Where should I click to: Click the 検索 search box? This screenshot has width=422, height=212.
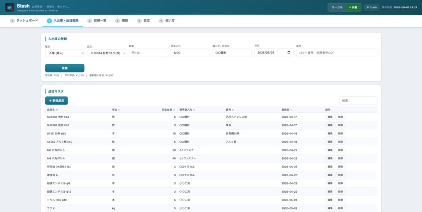pyautogui.click(x=358, y=100)
